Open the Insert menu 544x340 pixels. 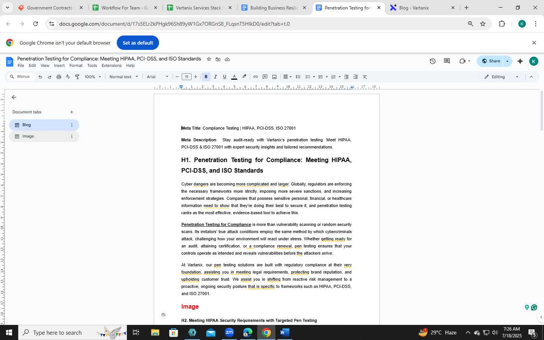[59, 65]
